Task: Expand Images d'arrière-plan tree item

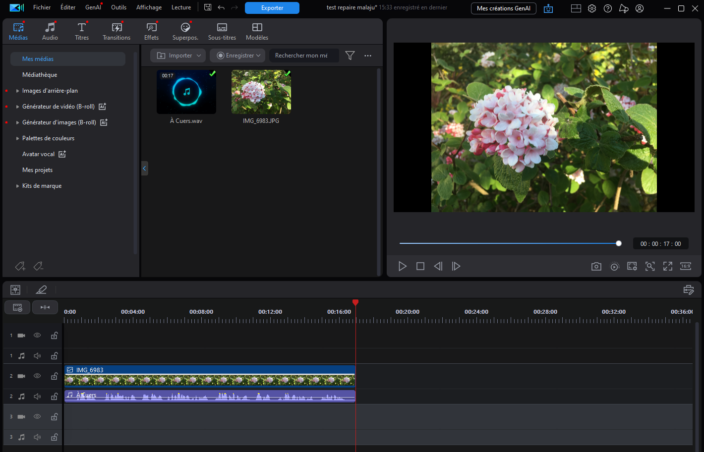Action: (18, 91)
